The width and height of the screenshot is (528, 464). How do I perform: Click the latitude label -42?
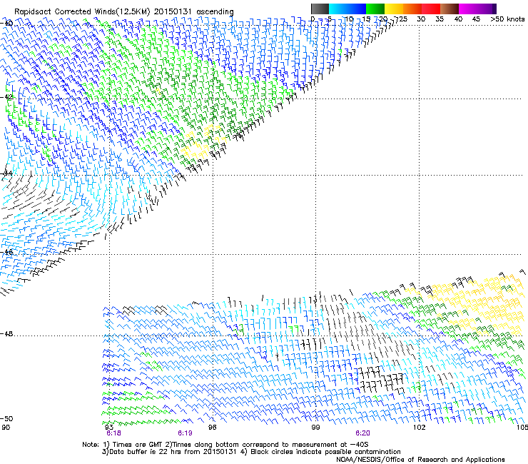pyautogui.click(x=6, y=96)
